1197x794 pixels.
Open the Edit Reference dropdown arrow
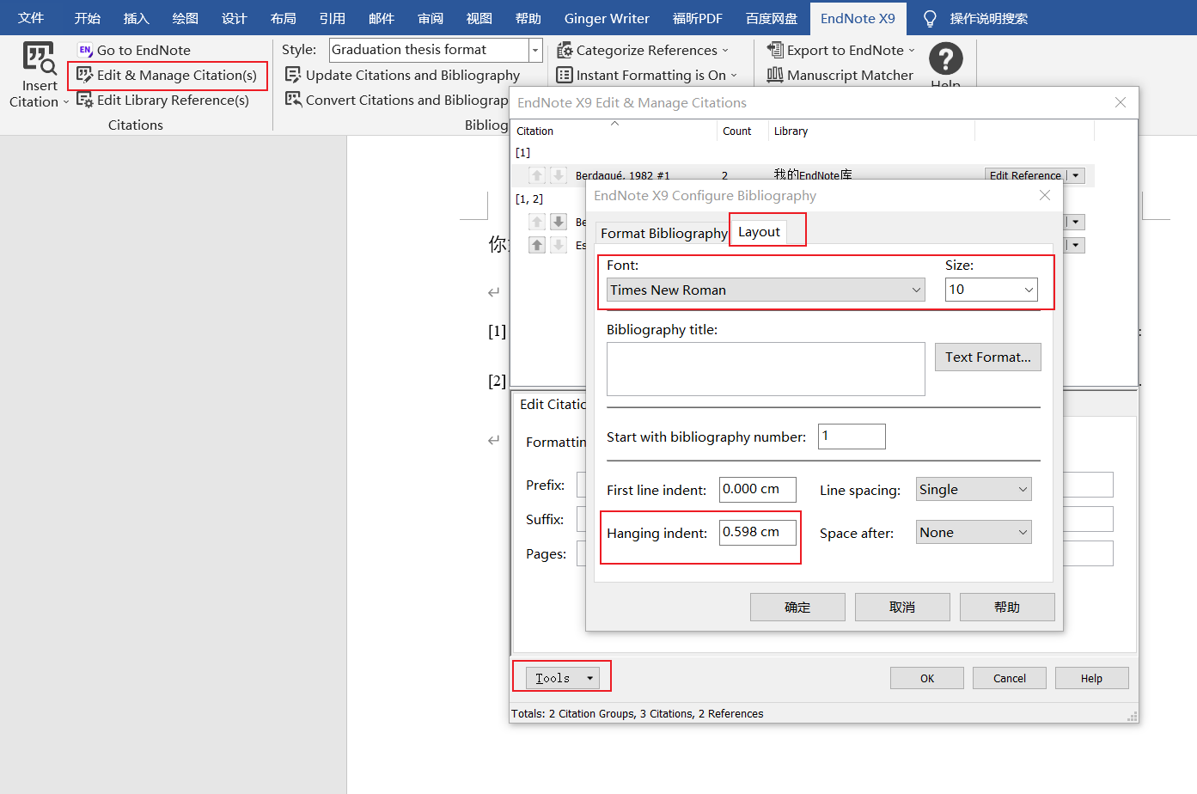[x=1076, y=175]
